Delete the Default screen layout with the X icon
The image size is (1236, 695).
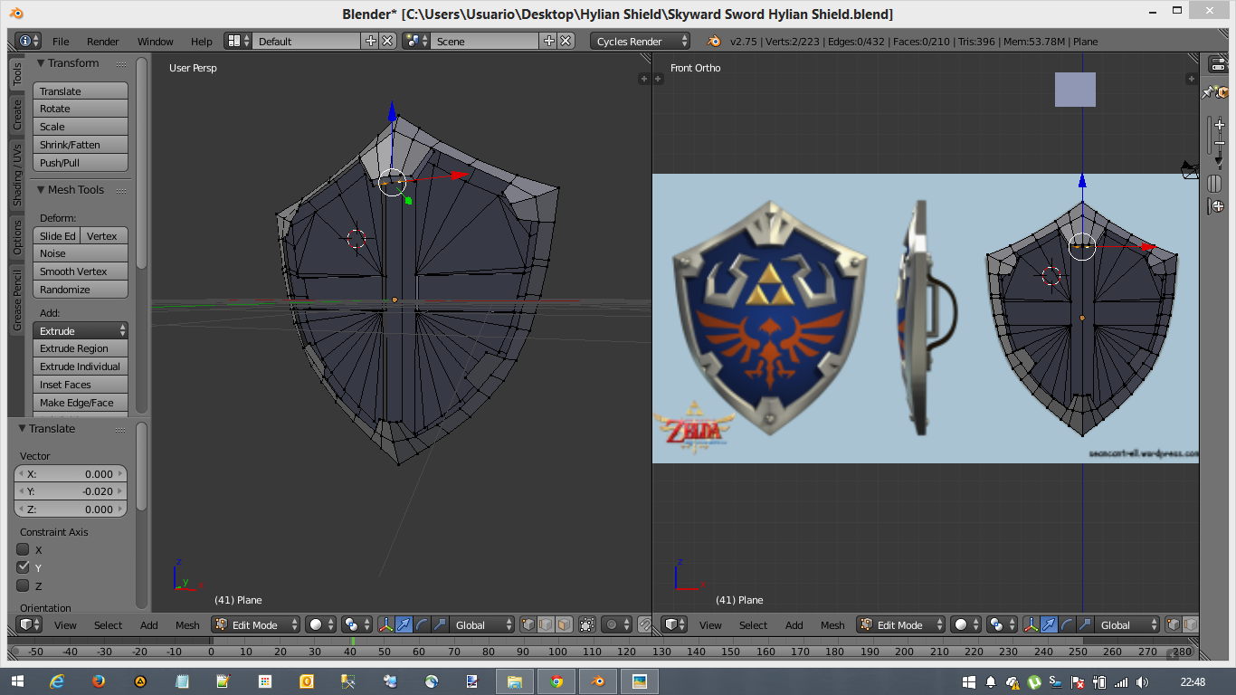click(x=387, y=41)
